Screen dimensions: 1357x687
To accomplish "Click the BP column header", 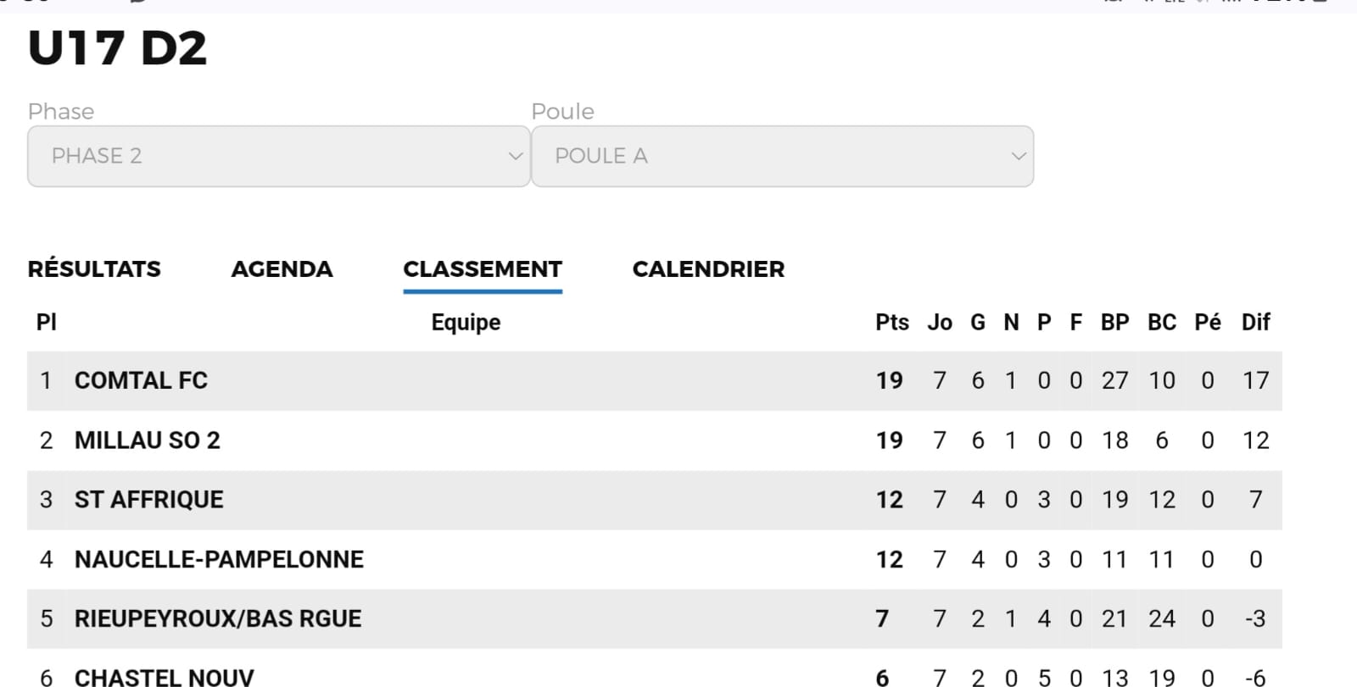I will pyautogui.click(x=1114, y=323).
